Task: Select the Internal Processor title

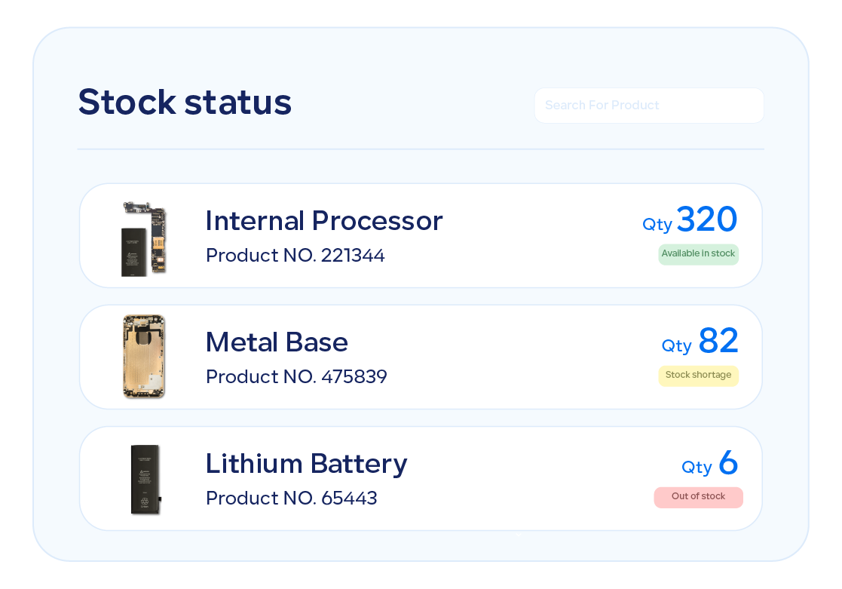Action: [x=324, y=221]
